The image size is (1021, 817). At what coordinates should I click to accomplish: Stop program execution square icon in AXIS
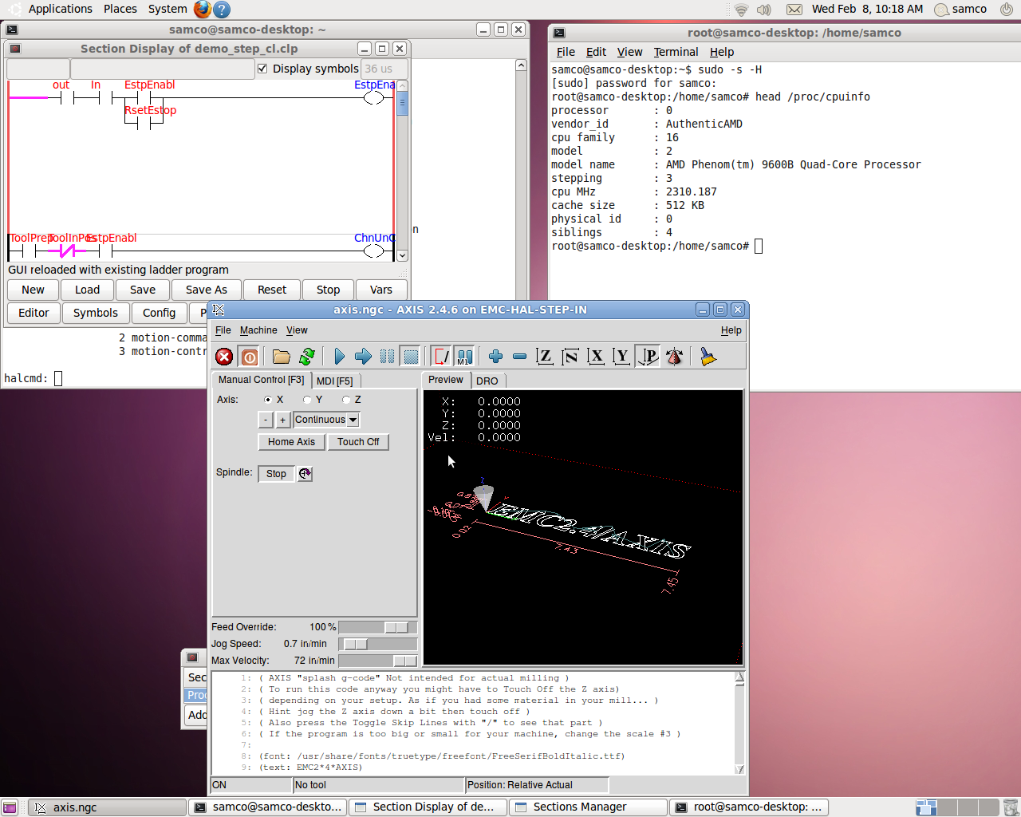coord(411,357)
